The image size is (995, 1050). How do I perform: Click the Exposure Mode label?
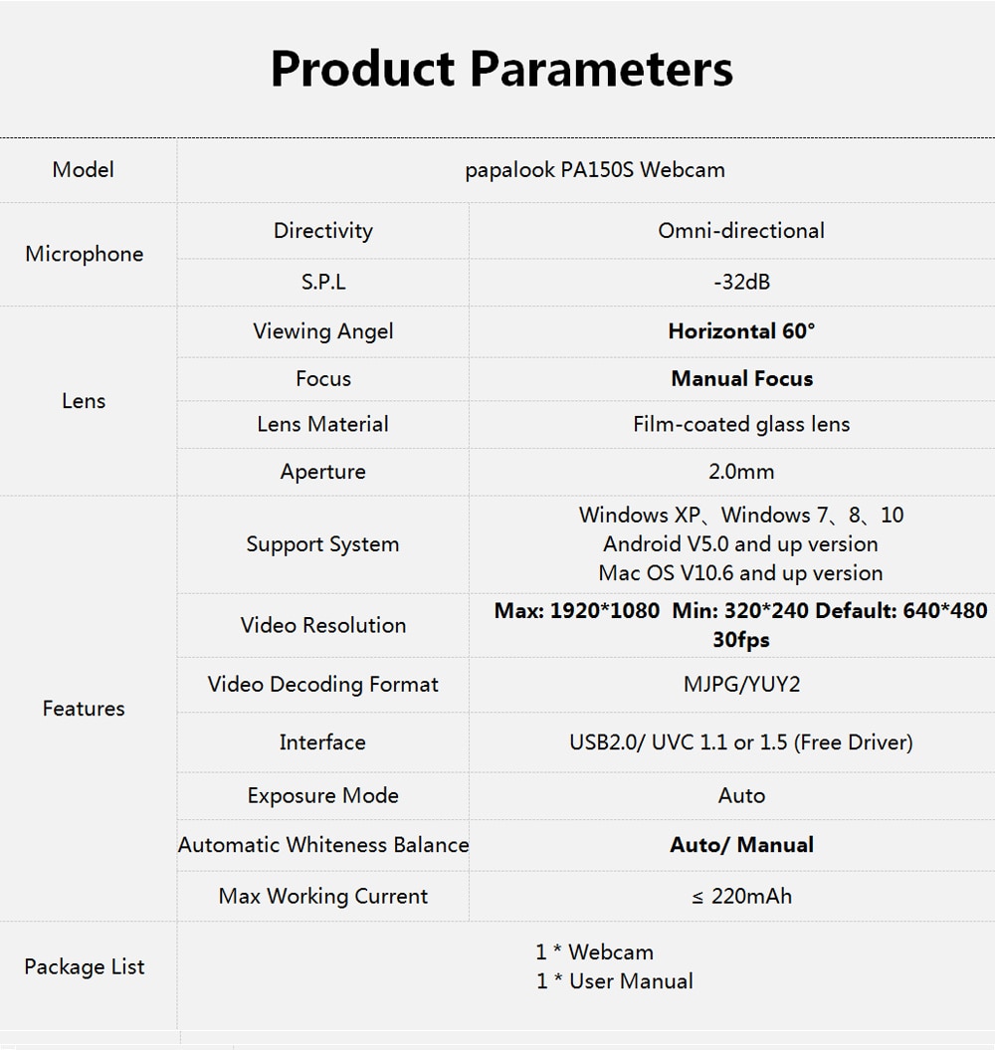pyautogui.click(x=322, y=795)
